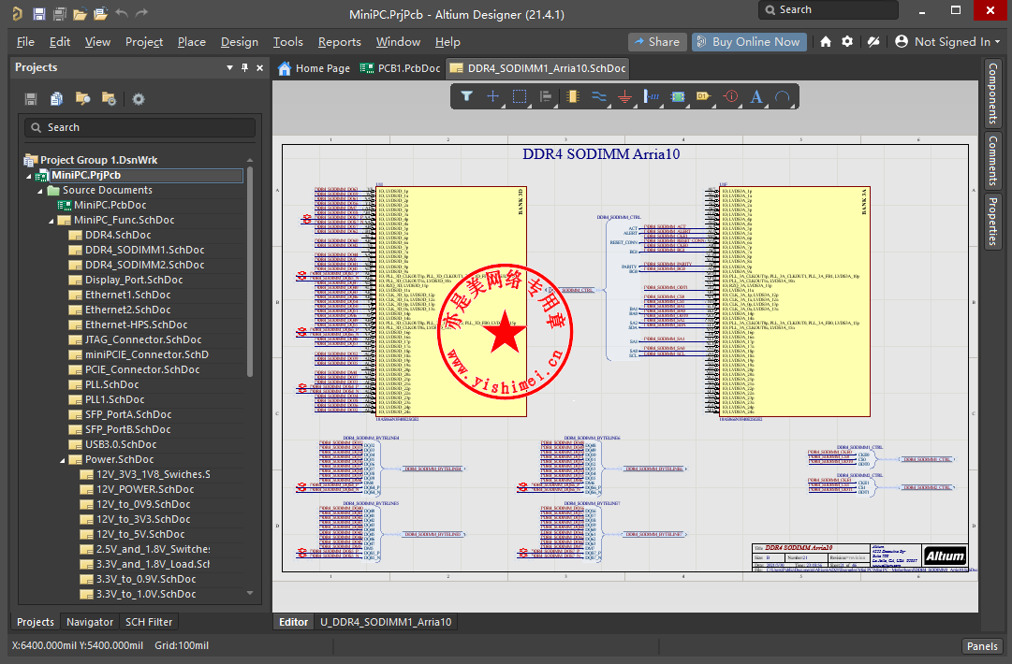1012x664 pixels.
Task: Open Projects panel settings gear
Action: point(139,98)
